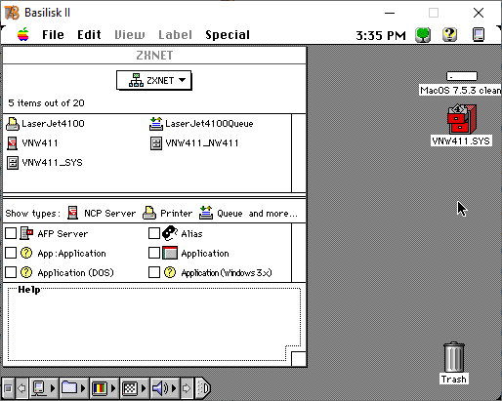Open the File menu
Screen dimensions: 502x401
[53, 35]
